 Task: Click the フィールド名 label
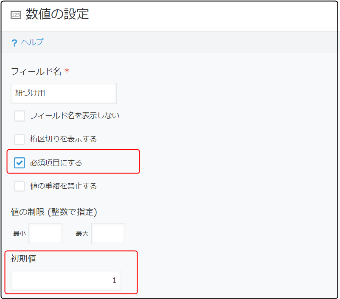pyautogui.click(x=36, y=71)
